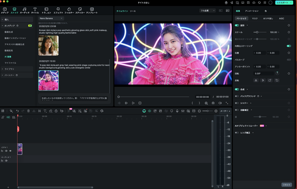The width and height of the screenshot is (297, 189).
Task: Click the play button under the preview
Action: pos(133,103)
